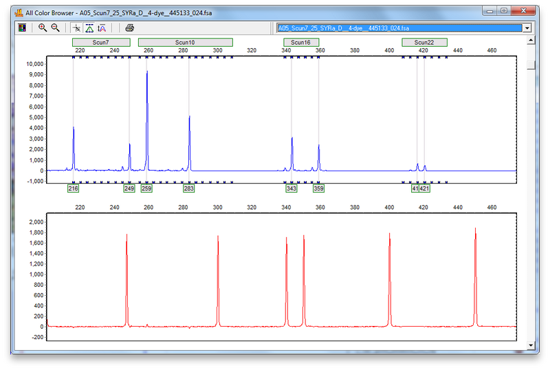Image resolution: width=550 pixels, height=370 pixels.
Task: Click the zoom in magnifier
Action: click(x=43, y=28)
